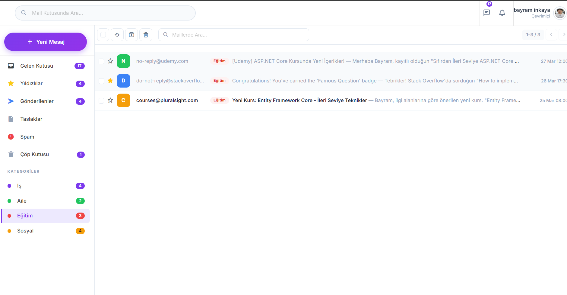The height and width of the screenshot is (295, 567).
Task: Click the orange dot beside Sosyal
Action: point(9,231)
